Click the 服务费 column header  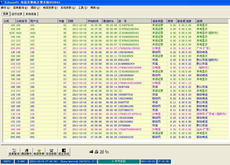181,21
